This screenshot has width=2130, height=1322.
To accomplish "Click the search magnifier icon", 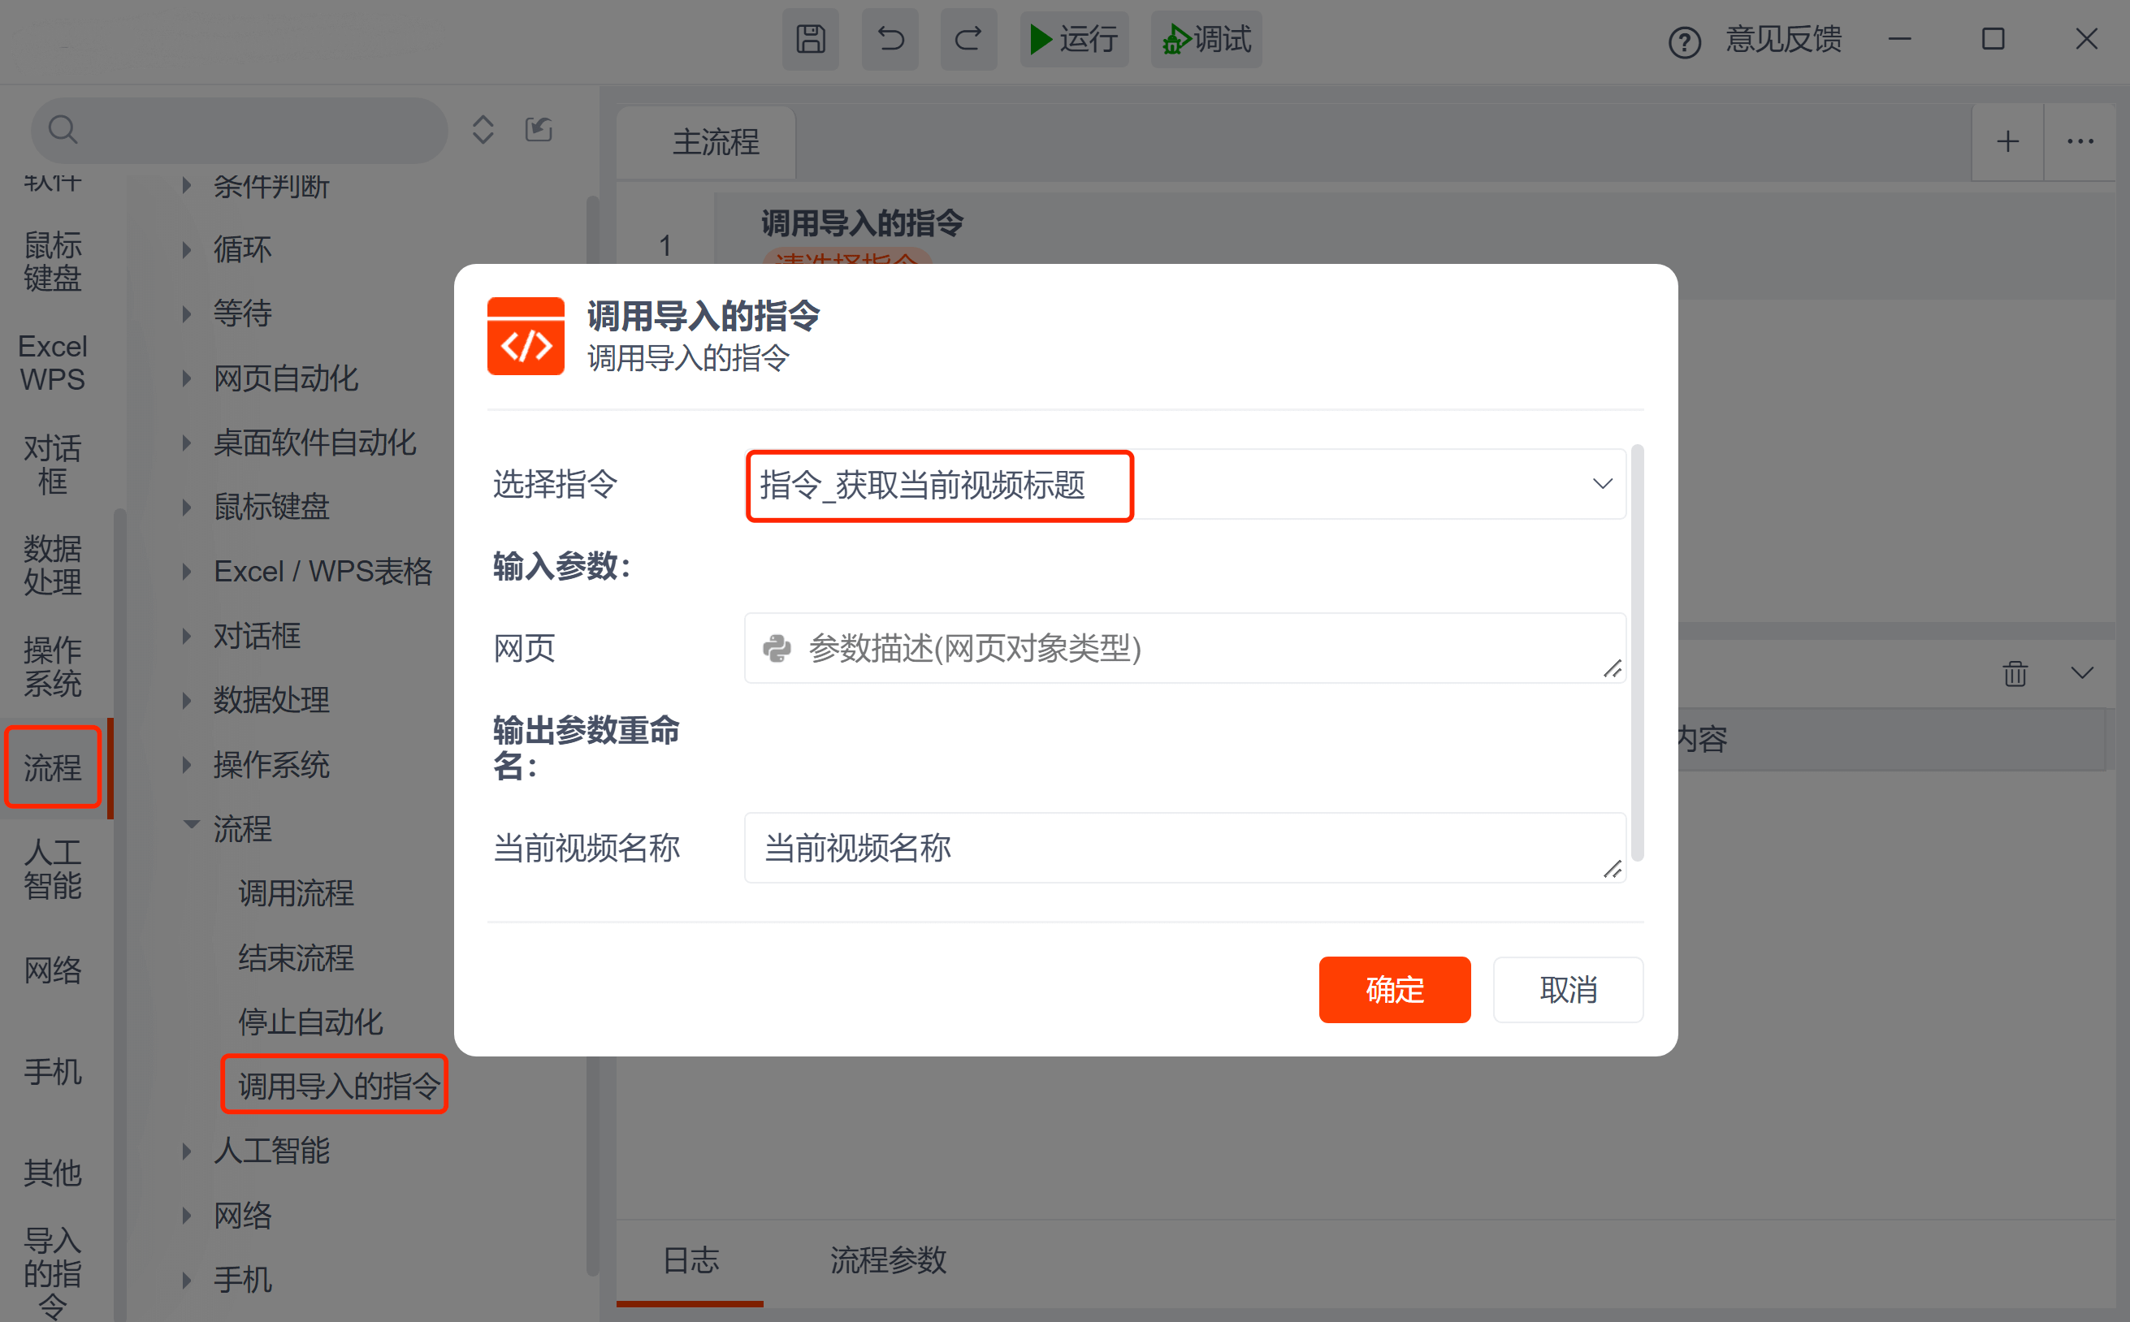I will click(x=63, y=130).
